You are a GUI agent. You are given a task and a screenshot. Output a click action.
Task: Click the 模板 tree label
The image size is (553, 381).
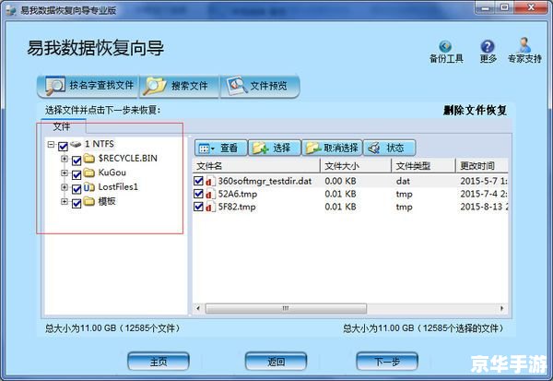point(107,201)
